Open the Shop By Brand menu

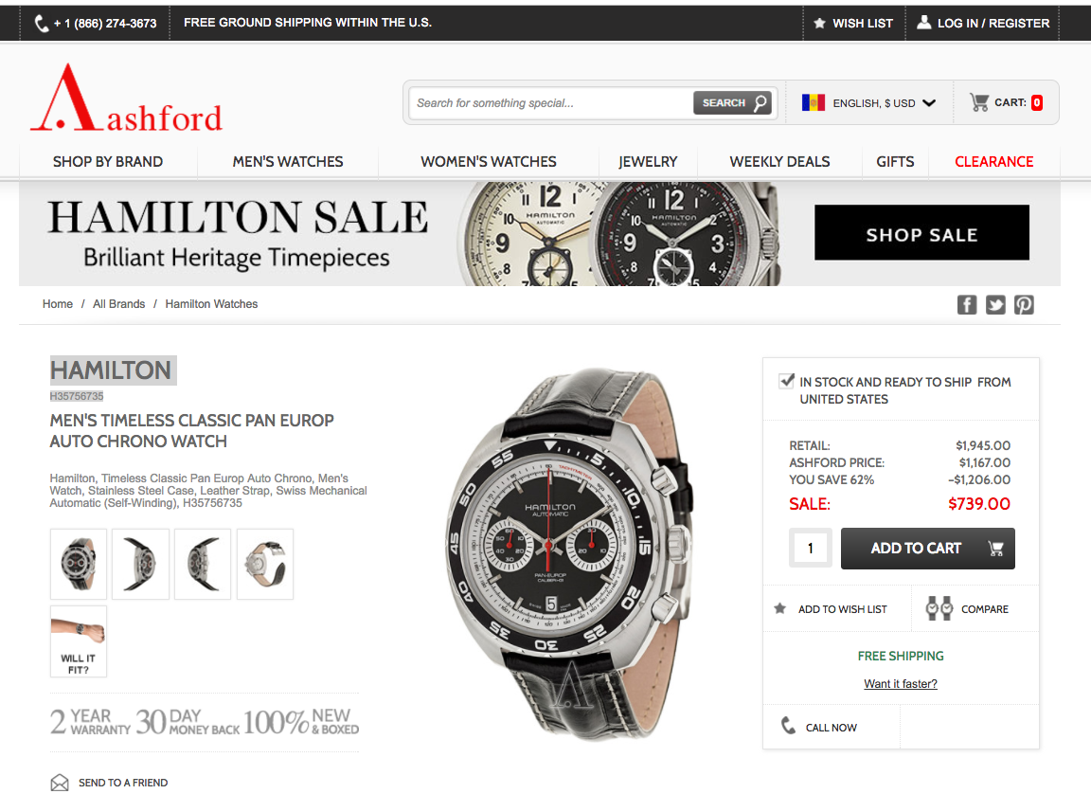coord(108,162)
